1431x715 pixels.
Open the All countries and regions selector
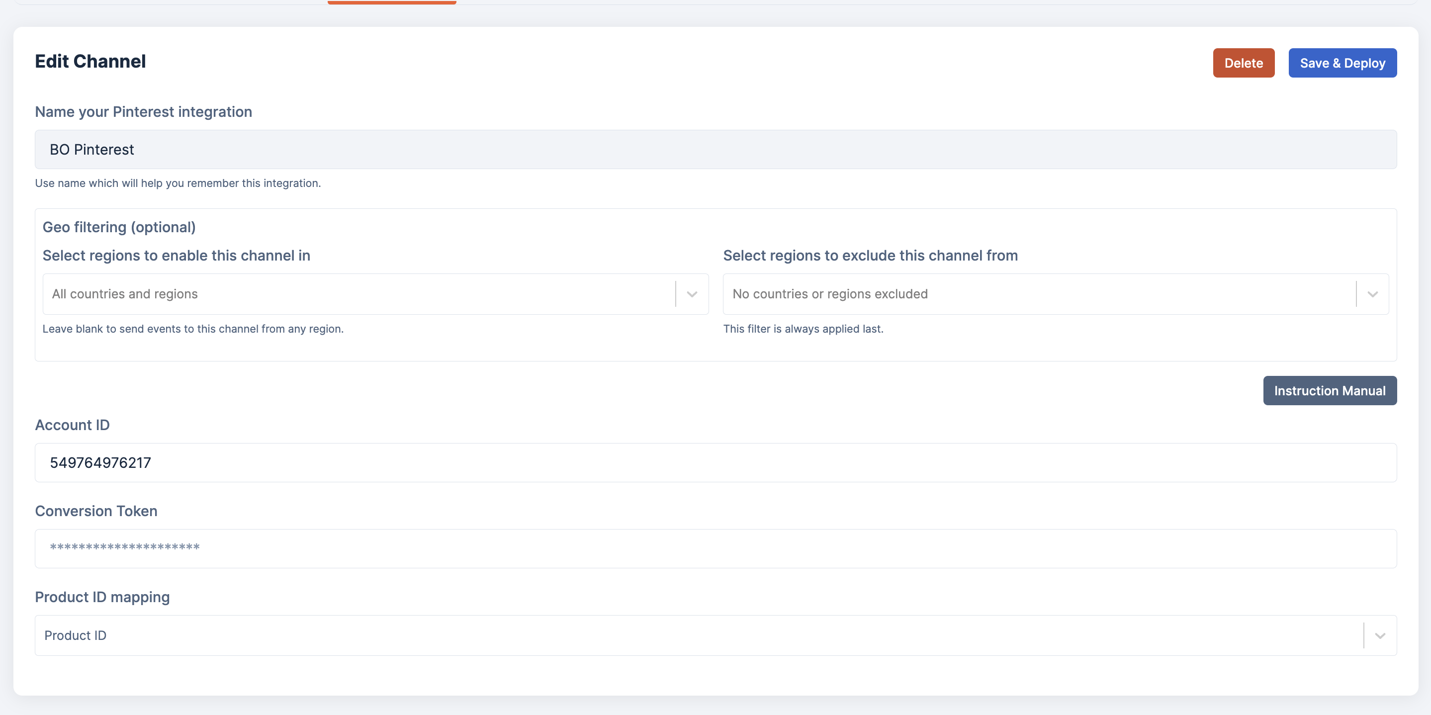pos(358,294)
